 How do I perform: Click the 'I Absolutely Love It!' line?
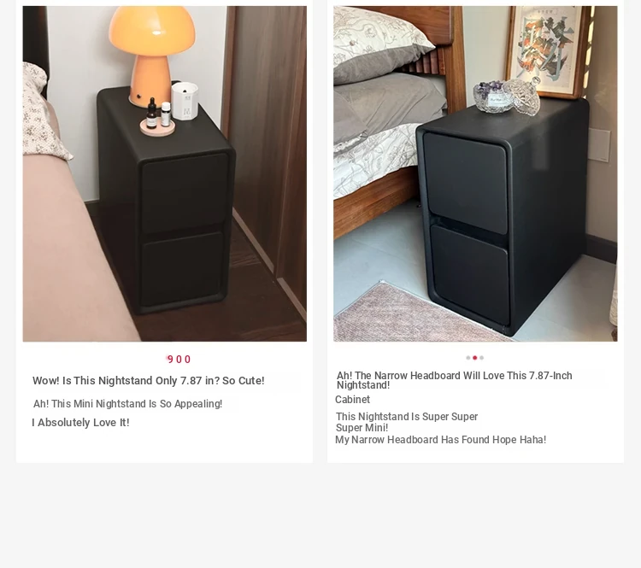[x=80, y=423]
